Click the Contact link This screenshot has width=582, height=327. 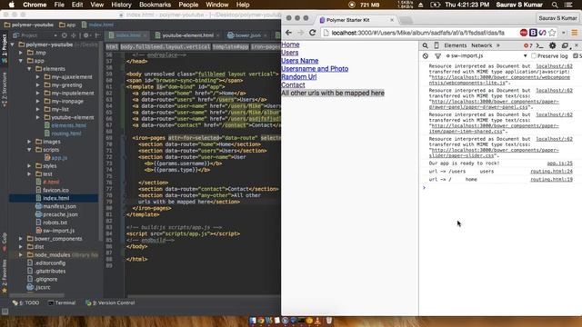coord(293,85)
